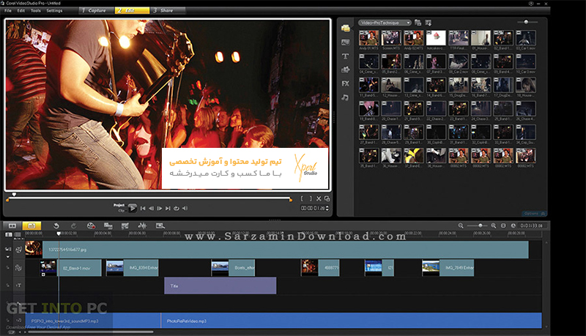Image resolution: width=586 pixels, height=336 pixels.
Task: Split clip with the scissors icon
Action: click(x=319, y=198)
